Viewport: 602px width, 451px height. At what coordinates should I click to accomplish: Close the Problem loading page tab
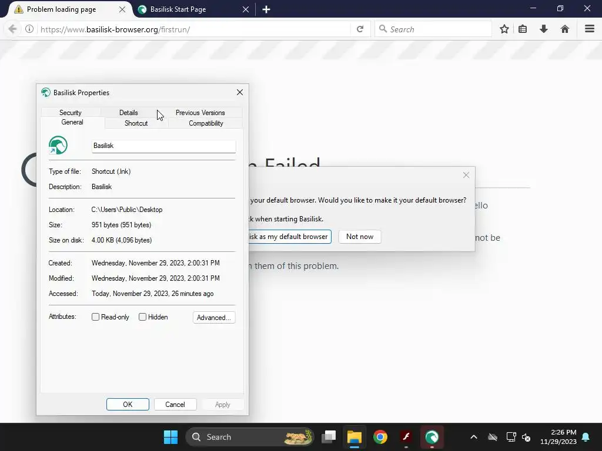(122, 9)
